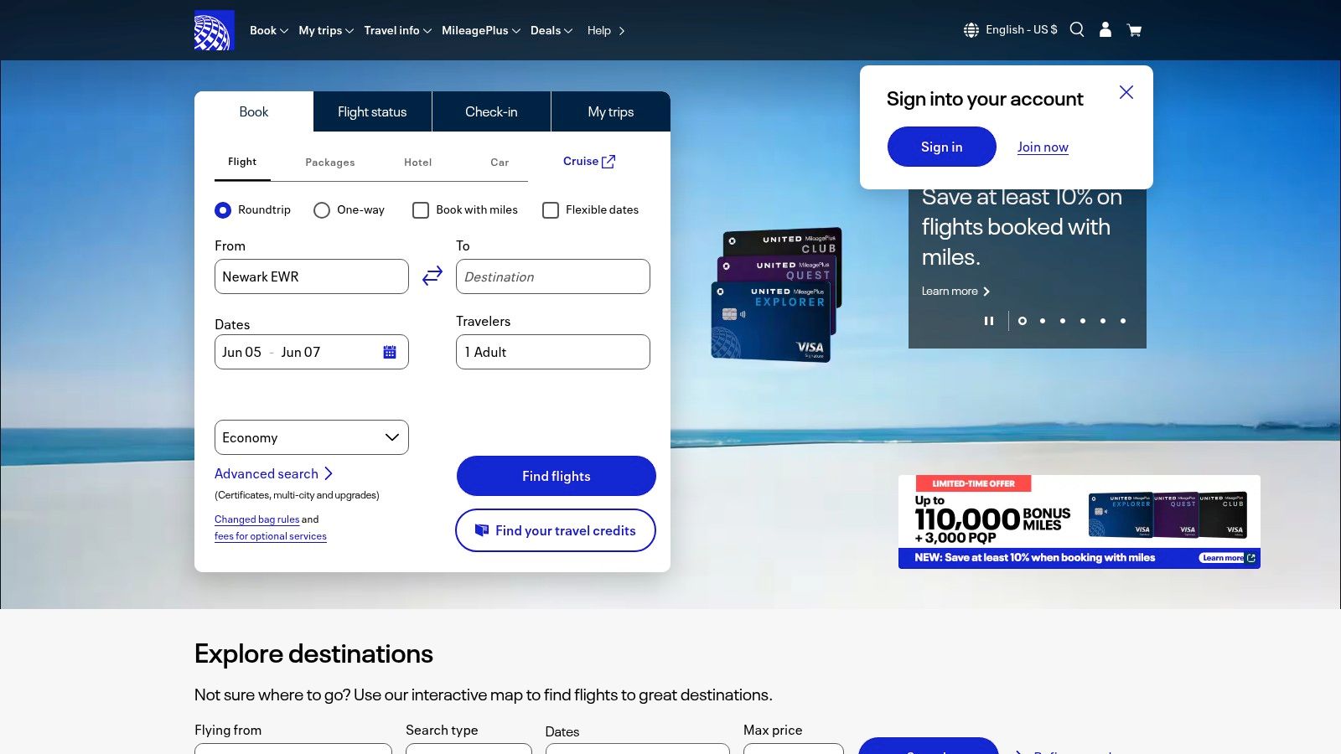Open the Economy cabin class dropdown
The height and width of the screenshot is (754, 1341).
311,436
